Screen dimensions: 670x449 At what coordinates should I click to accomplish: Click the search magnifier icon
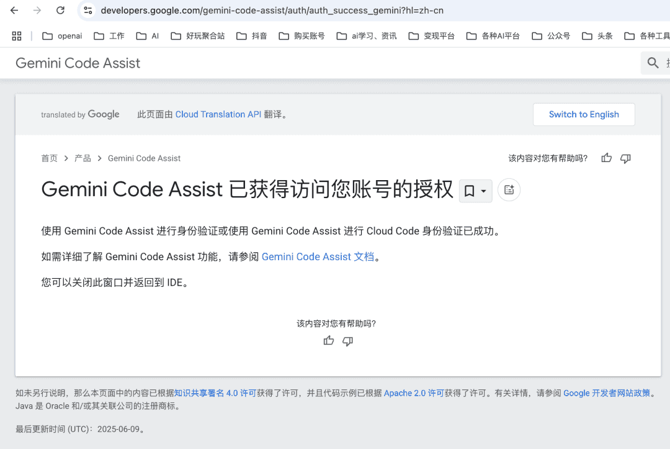click(x=653, y=63)
